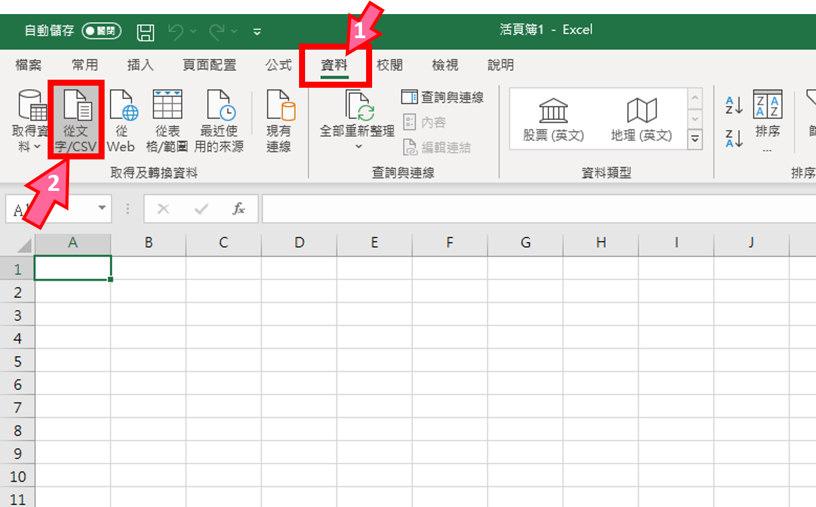The height and width of the screenshot is (507, 816).
Task: Select 從表格/範圍 import option
Action: (x=166, y=121)
